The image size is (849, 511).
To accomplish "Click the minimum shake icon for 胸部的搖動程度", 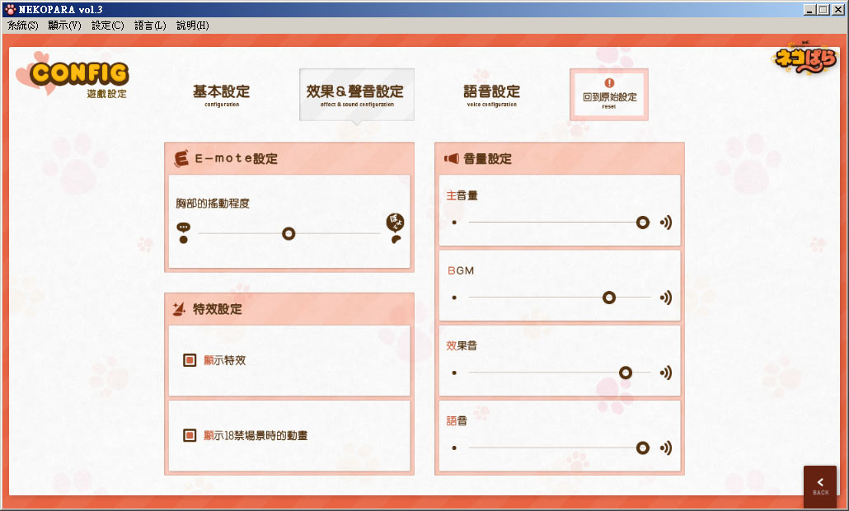I will [x=183, y=233].
